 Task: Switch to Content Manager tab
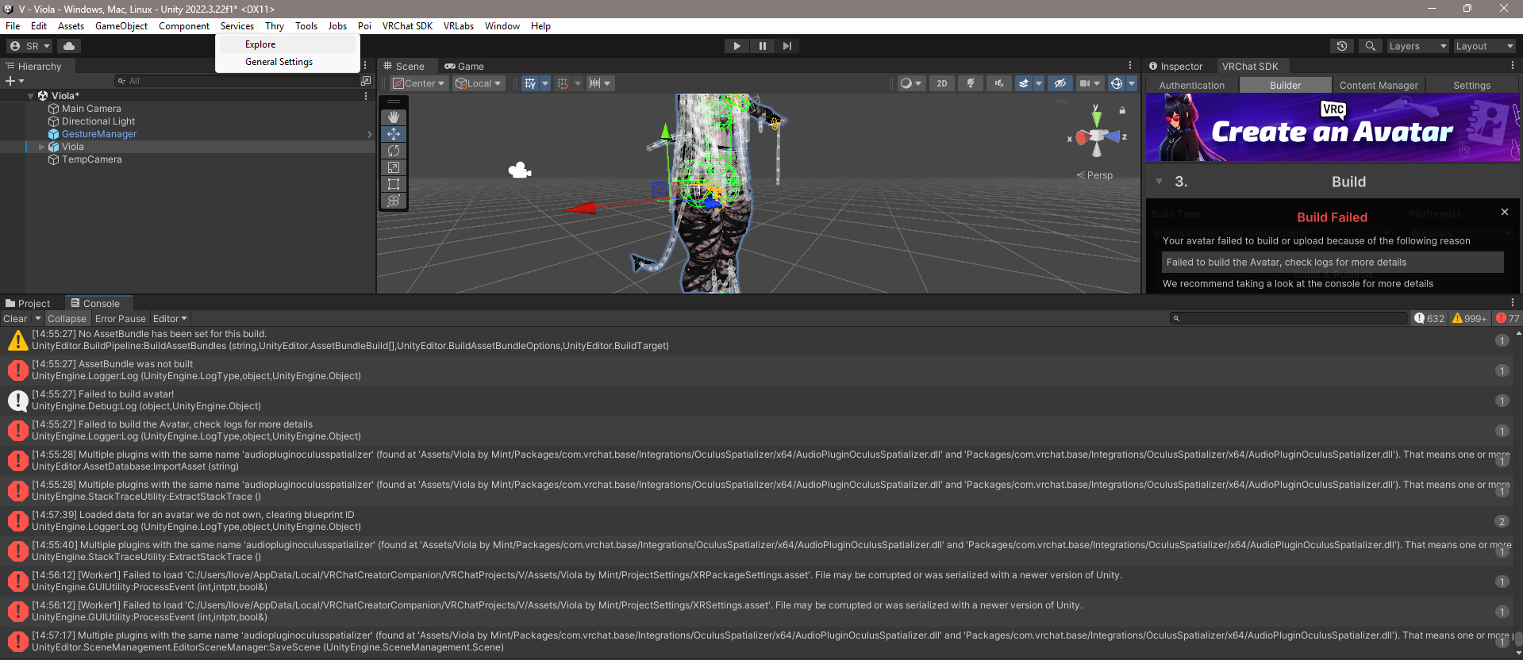coord(1379,86)
